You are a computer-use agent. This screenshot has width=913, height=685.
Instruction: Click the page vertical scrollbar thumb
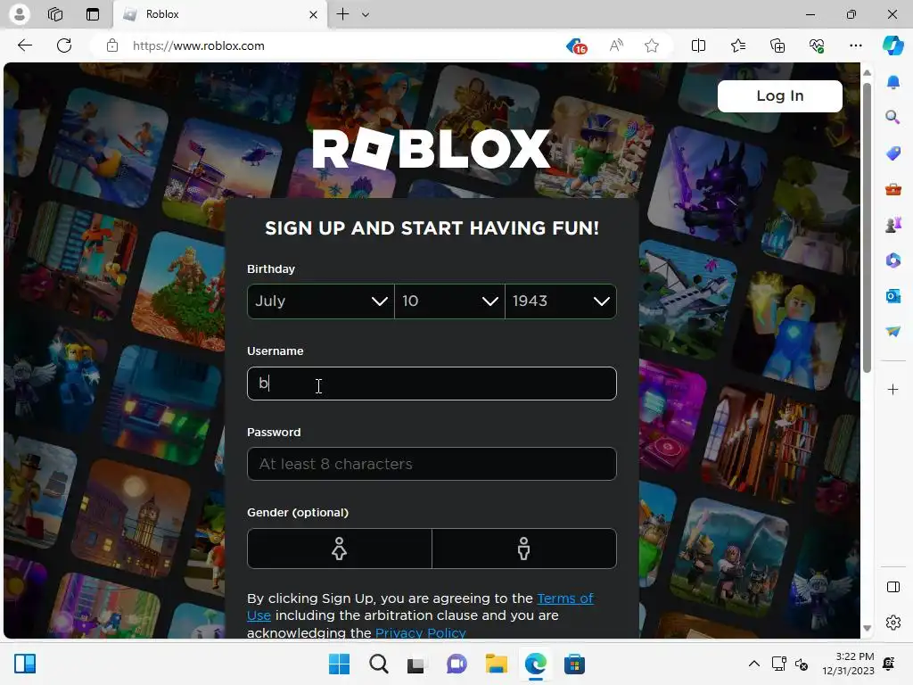click(x=867, y=227)
